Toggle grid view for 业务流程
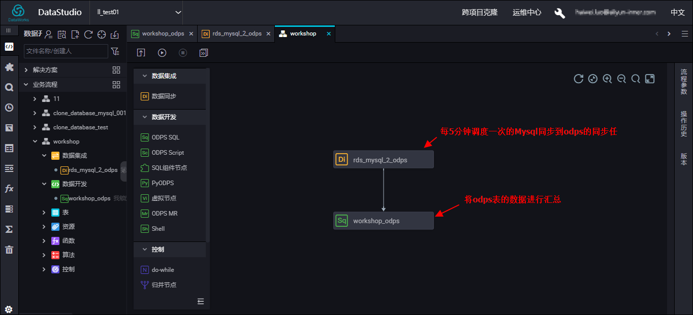This screenshot has width=693, height=315. (x=116, y=85)
